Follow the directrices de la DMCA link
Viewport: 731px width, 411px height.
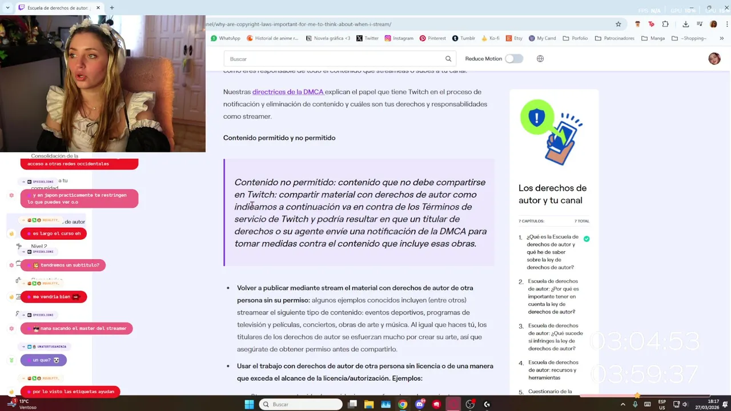(x=288, y=92)
